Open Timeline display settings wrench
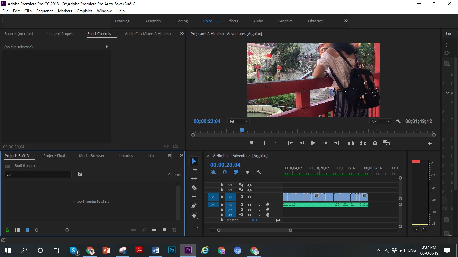 pyautogui.click(x=259, y=172)
